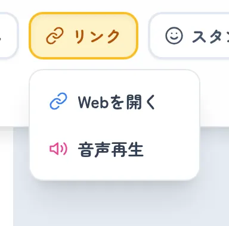Viewport: 229px width, 226px height.
Task: Click the リンク text label
Action: 97,36
